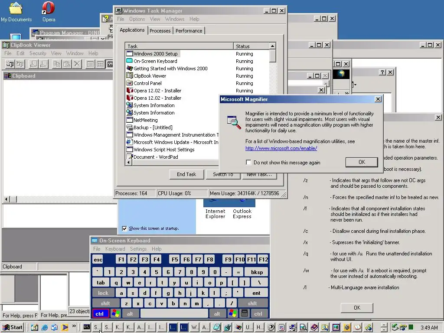Click the End Task button
The width and height of the screenshot is (444, 333).
coord(186,174)
